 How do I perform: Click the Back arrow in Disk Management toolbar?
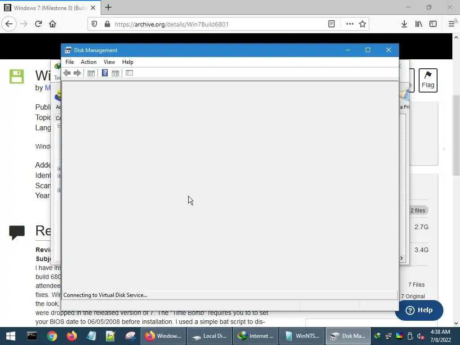click(x=67, y=73)
